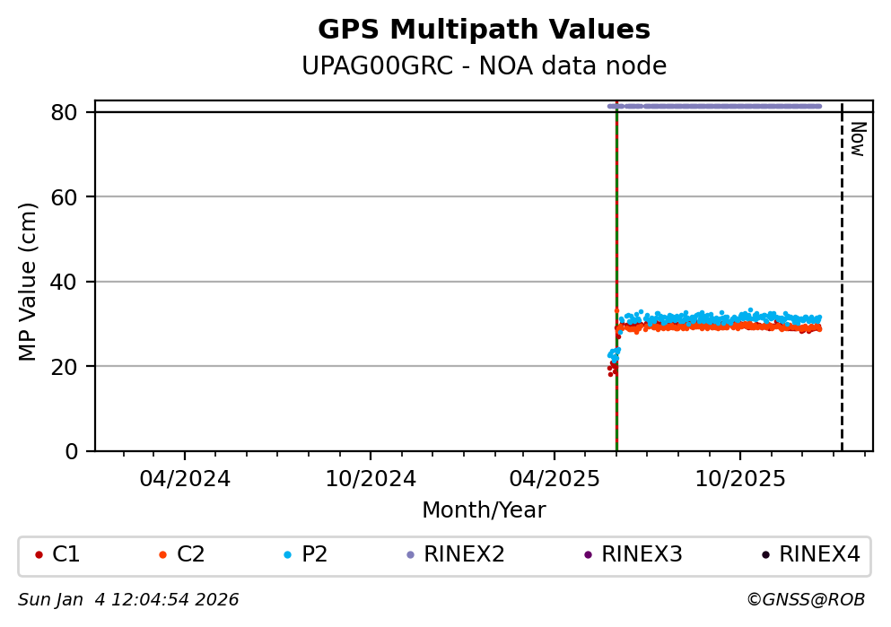Click the 'MP Value (cm)' y-axis label

point(28,282)
